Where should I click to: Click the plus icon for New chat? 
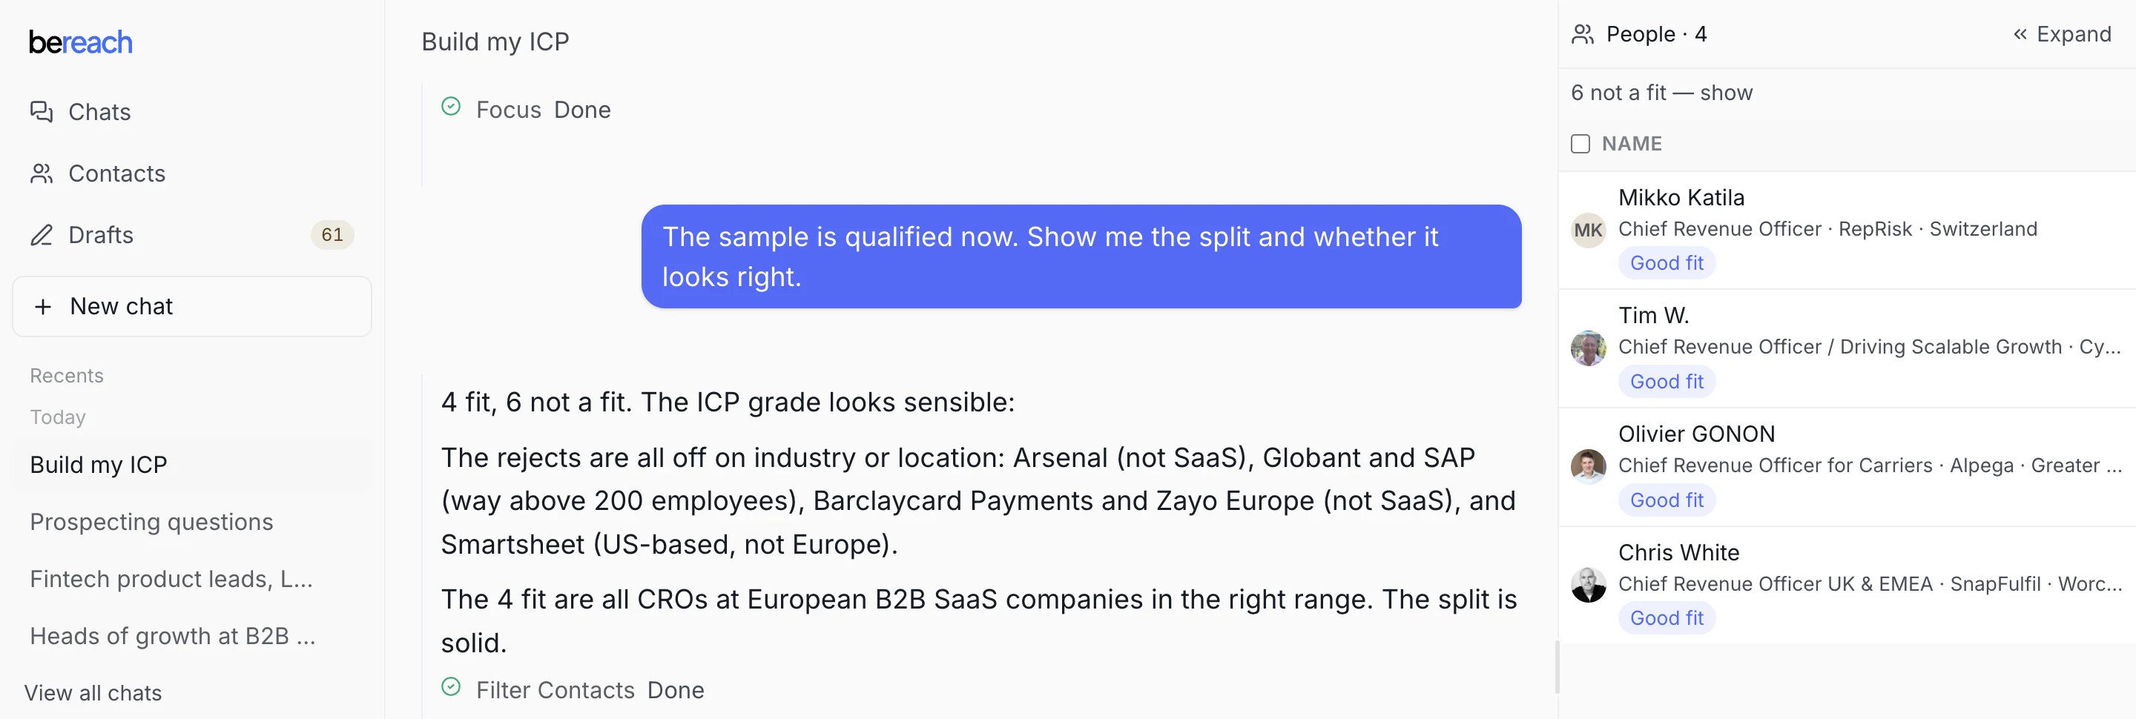(43, 306)
